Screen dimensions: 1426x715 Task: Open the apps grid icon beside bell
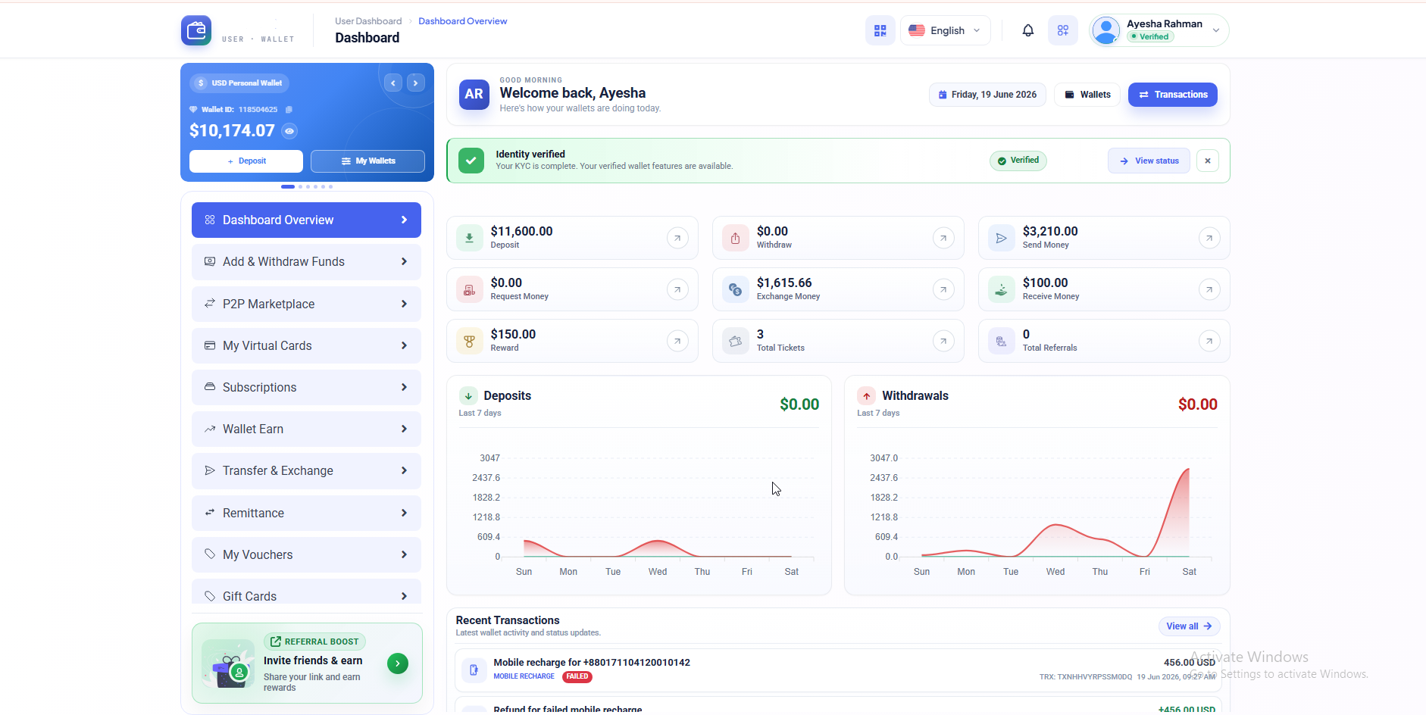tap(1063, 30)
